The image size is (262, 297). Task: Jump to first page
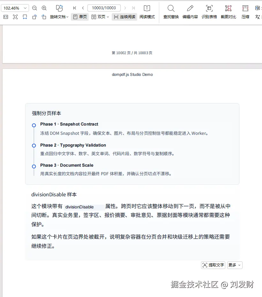75,8
